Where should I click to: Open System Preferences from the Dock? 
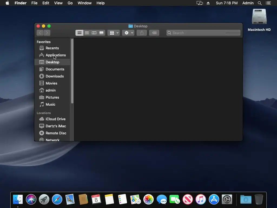[227, 199]
